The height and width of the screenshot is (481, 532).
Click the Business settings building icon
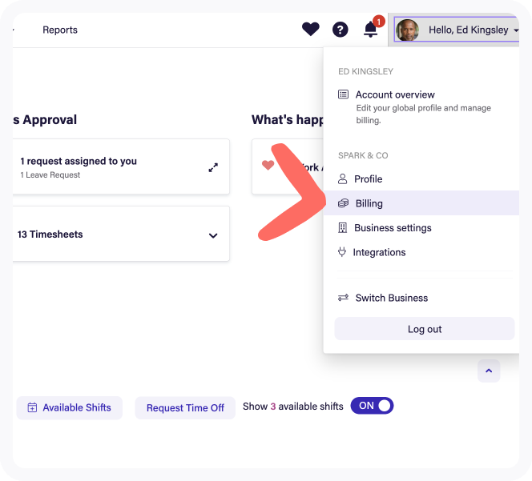(342, 227)
